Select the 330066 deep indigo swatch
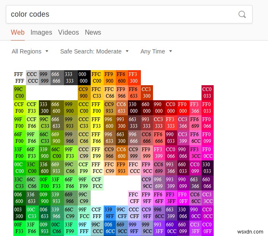The width and height of the screenshot is (268, 236). [183, 213]
